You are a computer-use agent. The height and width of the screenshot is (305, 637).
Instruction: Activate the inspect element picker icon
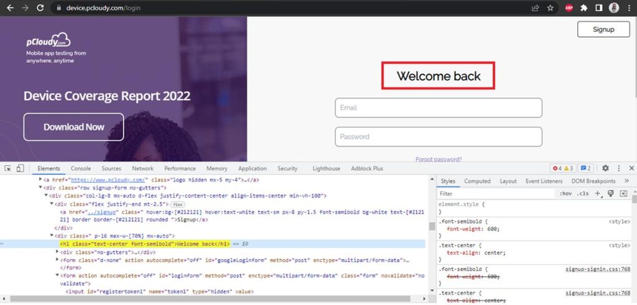point(8,168)
